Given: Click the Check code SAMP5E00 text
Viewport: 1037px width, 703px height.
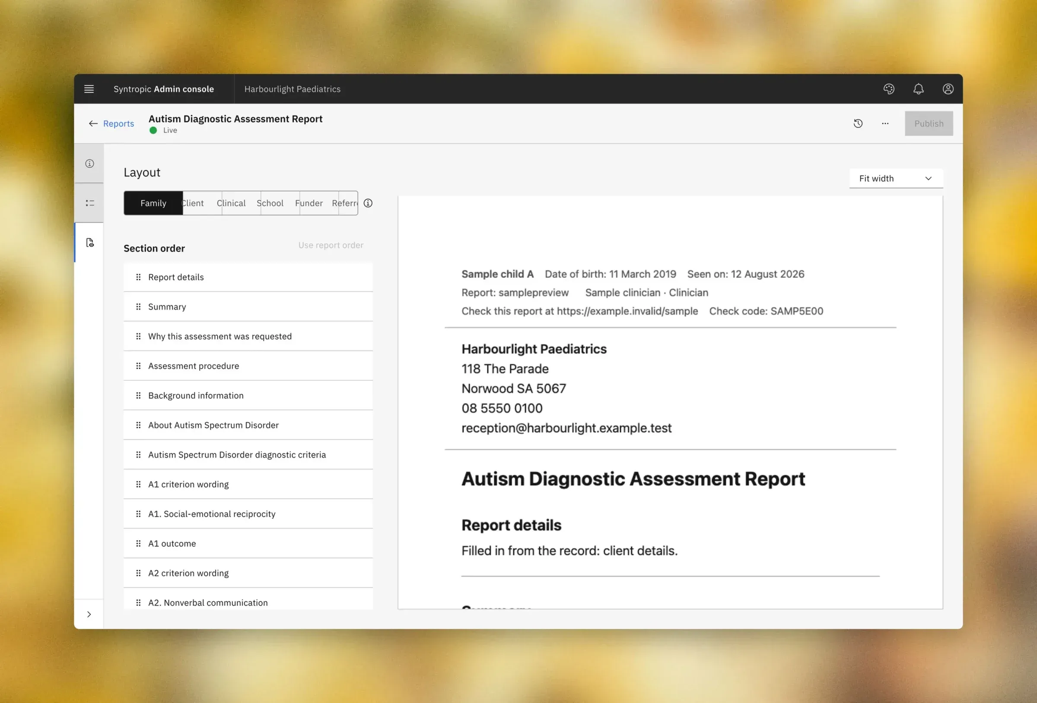Looking at the screenshot, I should click(x=766, y=311).
